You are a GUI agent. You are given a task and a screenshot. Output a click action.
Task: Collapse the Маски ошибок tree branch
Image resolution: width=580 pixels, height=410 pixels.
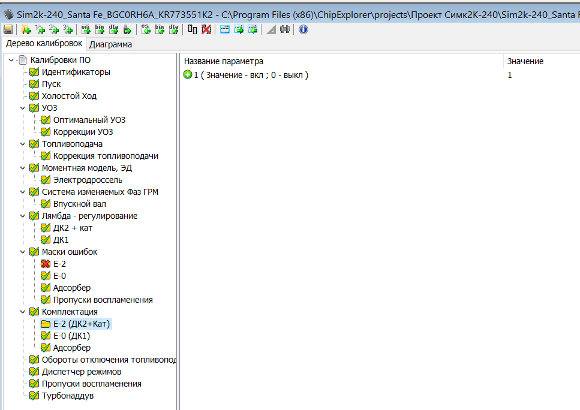pyautogui.click(x=23, y=252)
